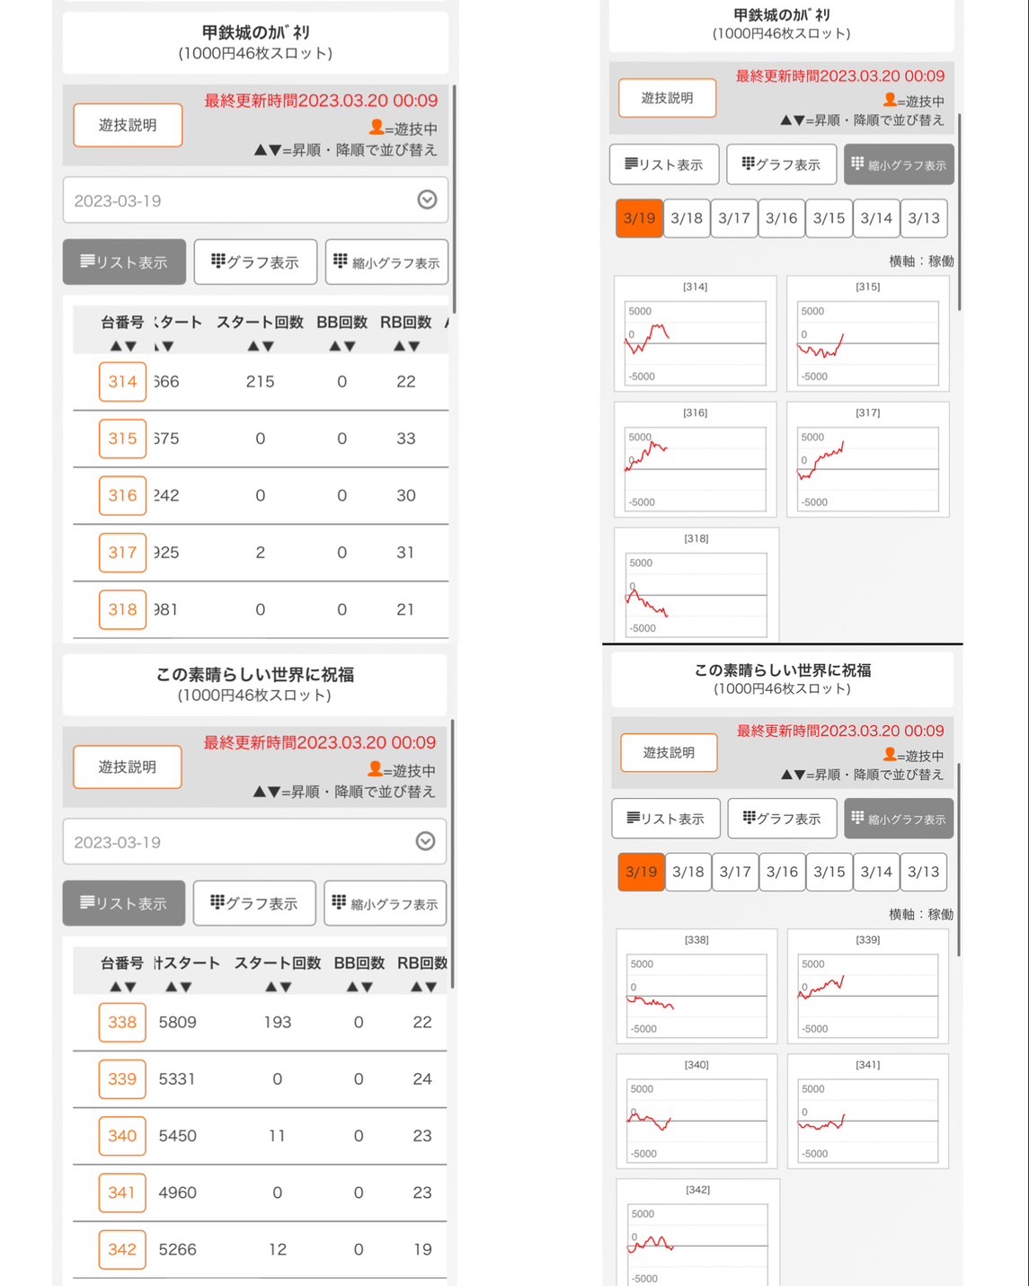Sort descending ▼ under RB回数 in この素晴らしい table
This screenshot has width=1029, height=1286.
(430, 987)
